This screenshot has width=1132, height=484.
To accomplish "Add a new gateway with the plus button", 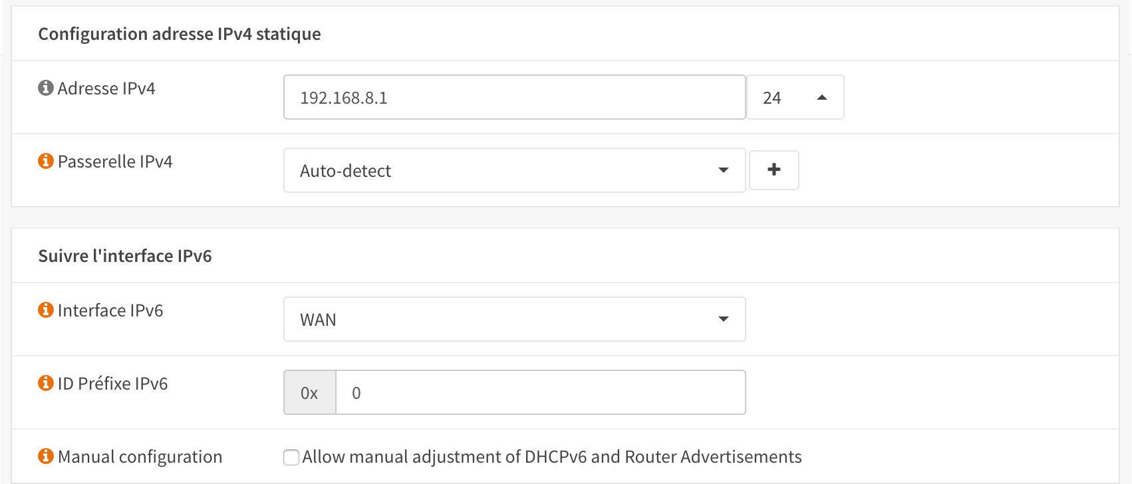I will pos(774,170).
